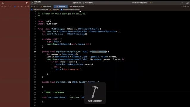Click the warning indicator in activity bar
The image size is (190, 107).
(x=151, y=3)
